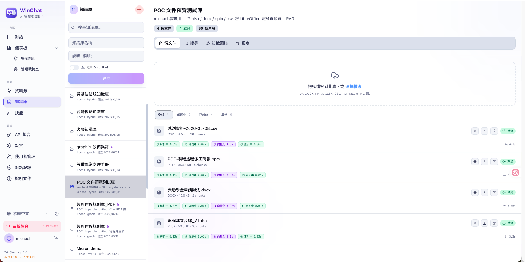Open the 繁體中文 language dropdown

point(27,214)
